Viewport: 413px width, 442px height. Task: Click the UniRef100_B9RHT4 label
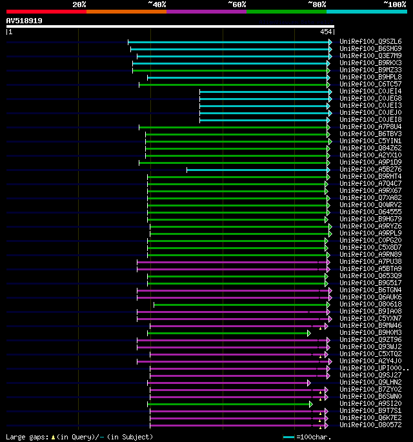tap(370, 176)
